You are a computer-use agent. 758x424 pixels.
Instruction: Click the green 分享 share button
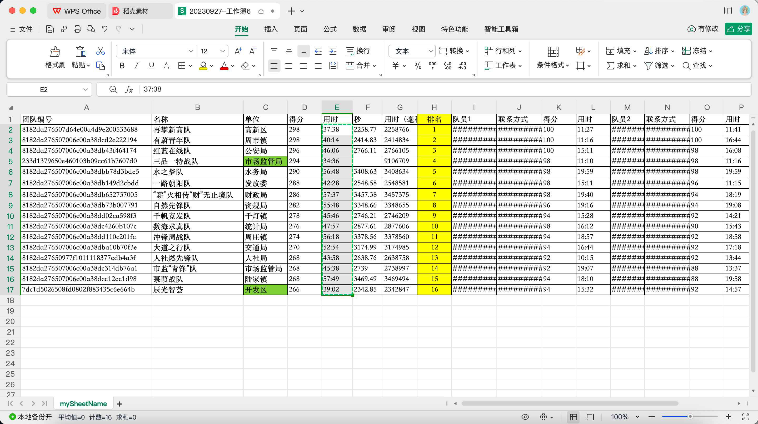(x=738, y=29)
